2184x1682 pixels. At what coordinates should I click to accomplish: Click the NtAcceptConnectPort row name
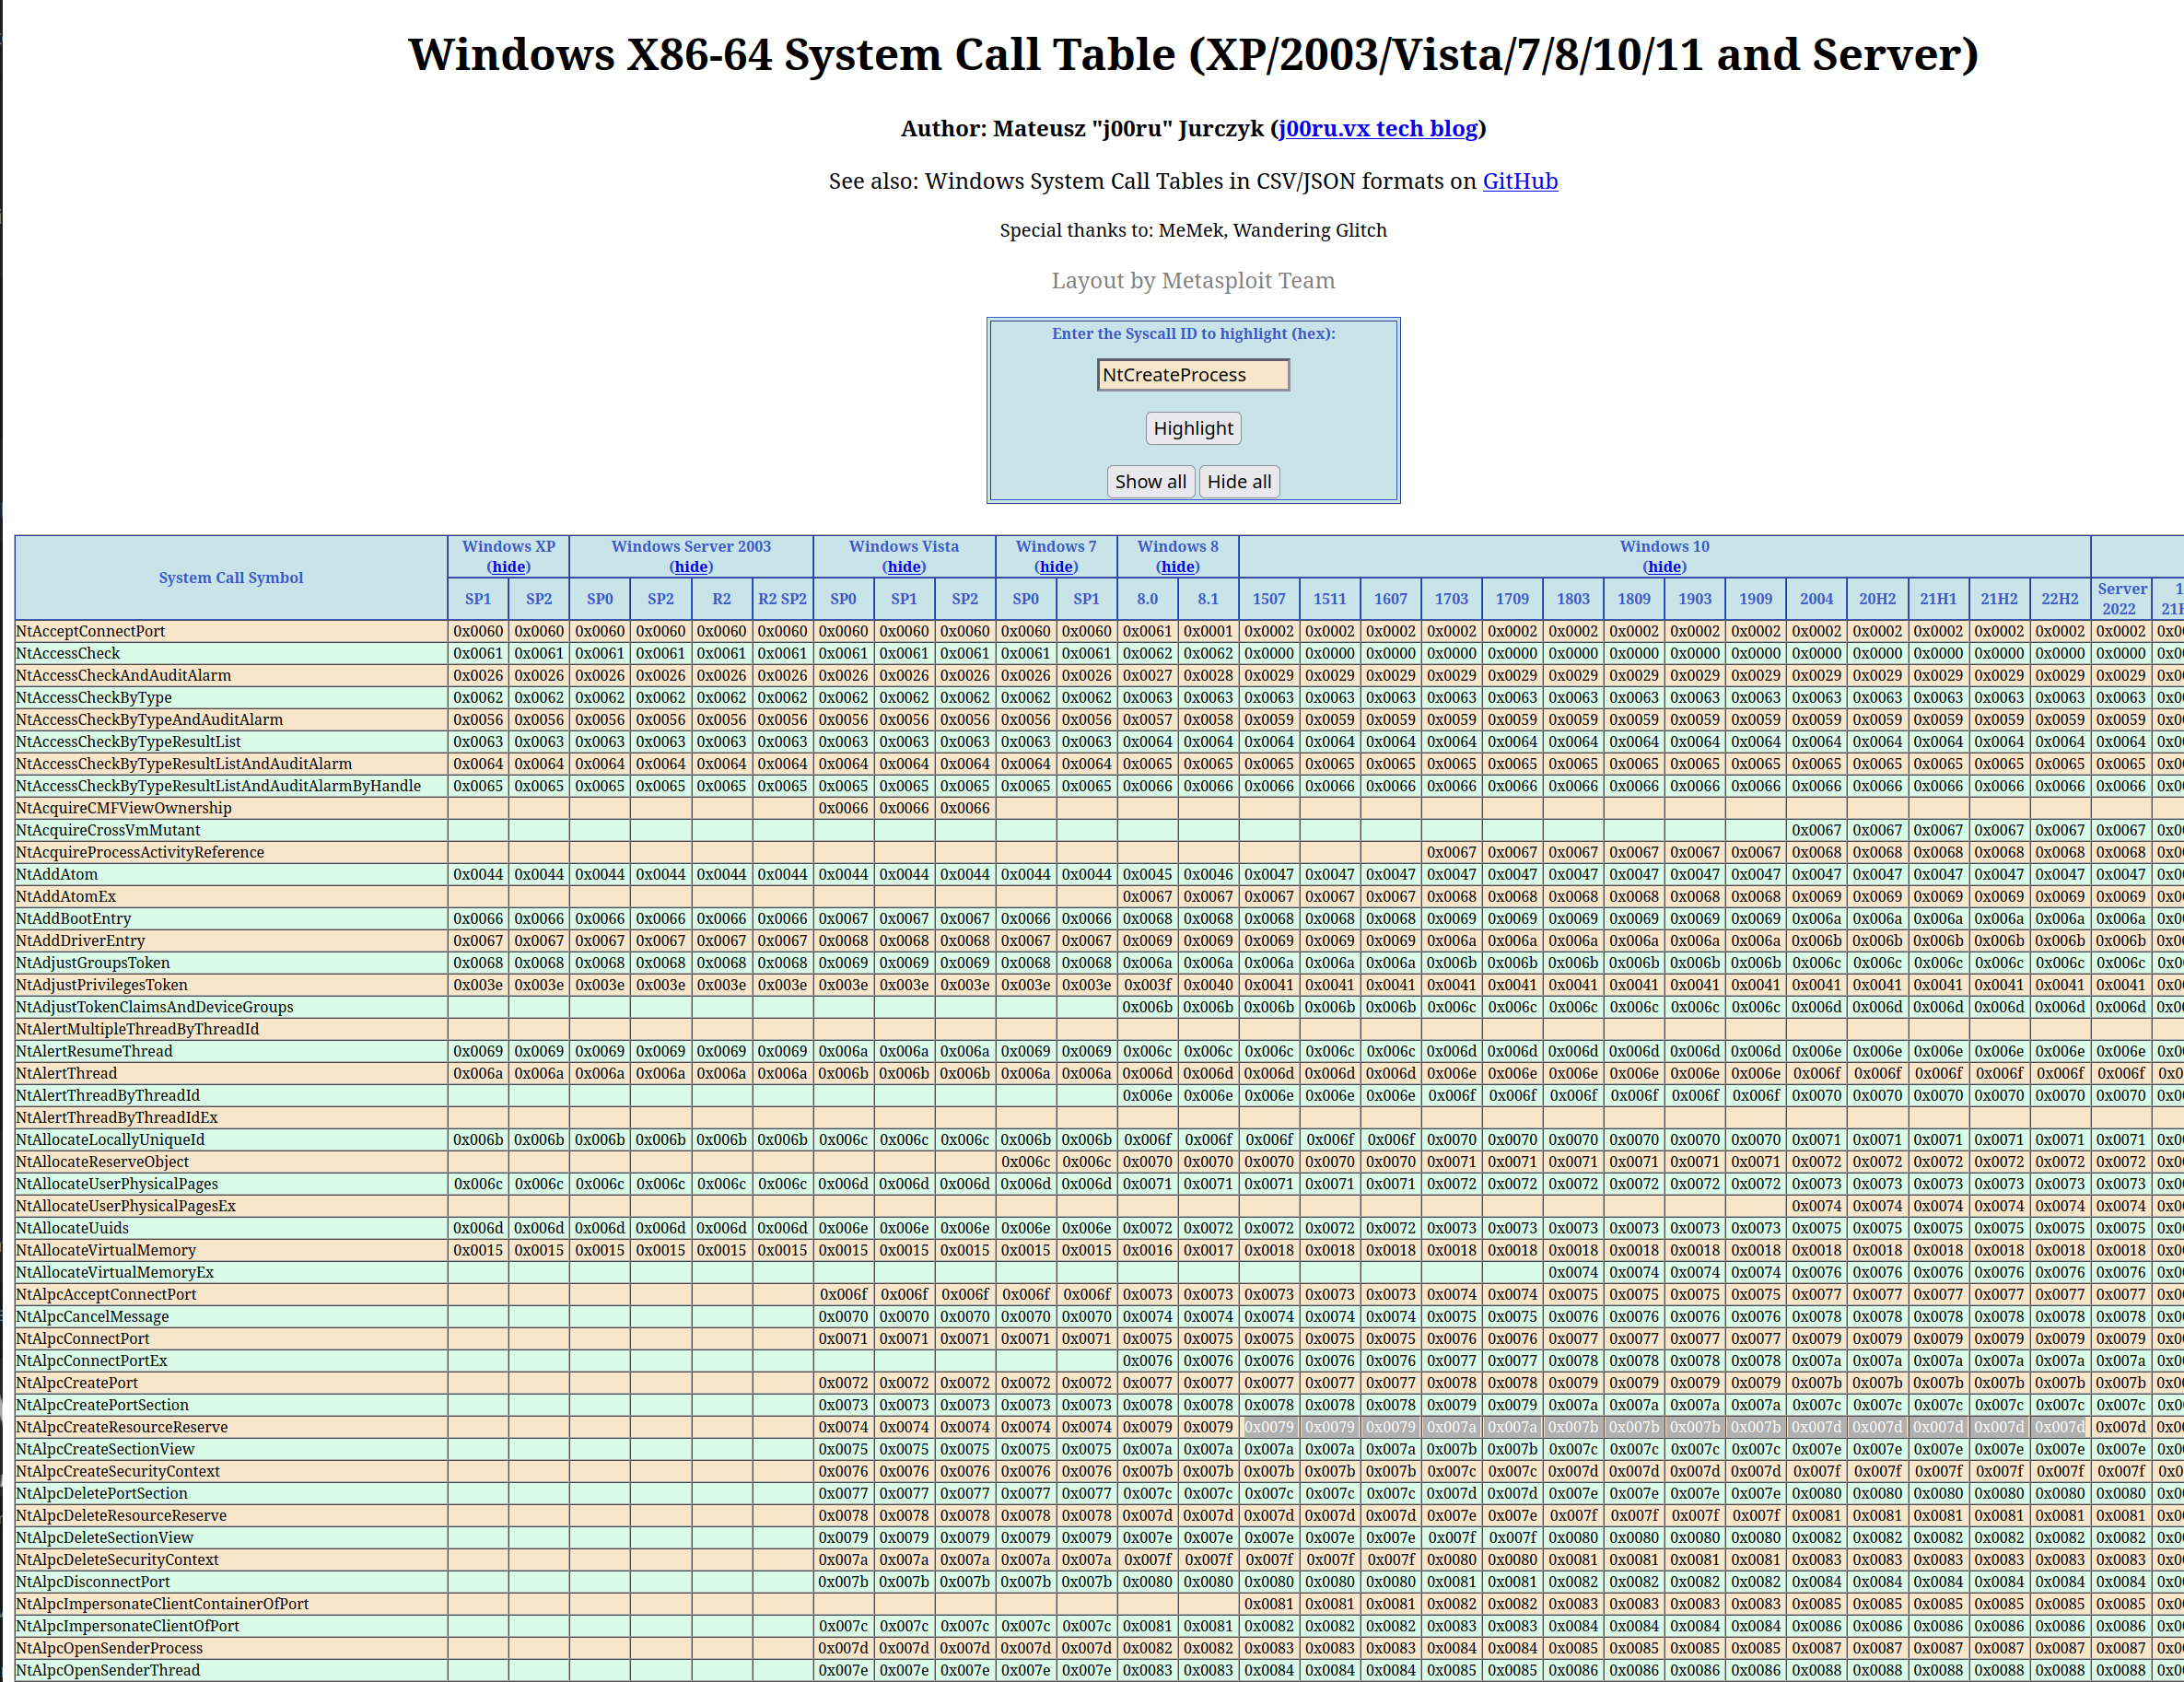tap(91, 631)
